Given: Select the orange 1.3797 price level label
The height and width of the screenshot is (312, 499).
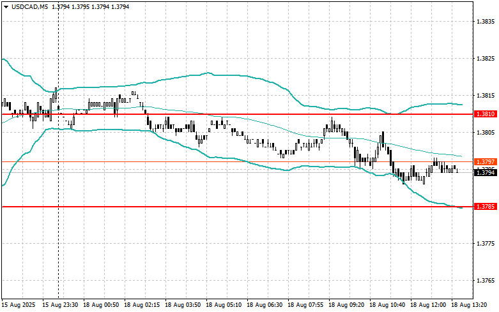Looking at the screenshot, I should coord(486,162).
